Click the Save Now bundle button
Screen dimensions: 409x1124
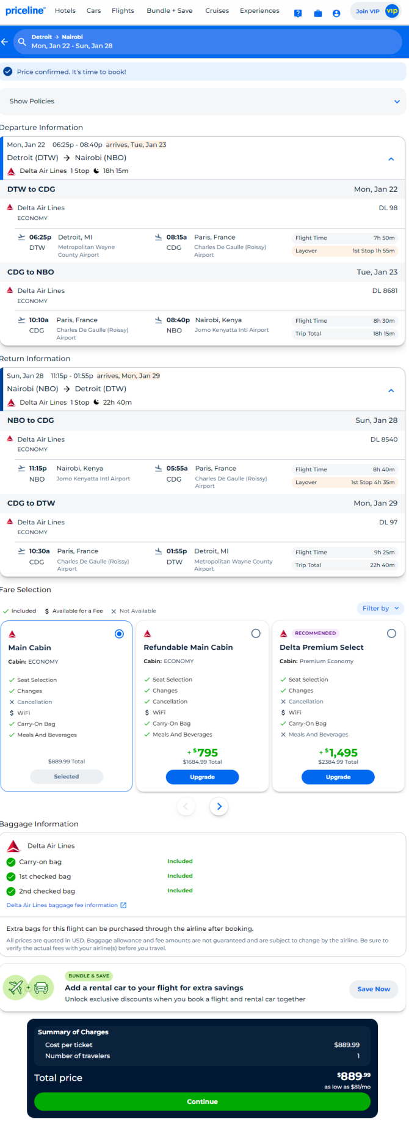point(374,989)
